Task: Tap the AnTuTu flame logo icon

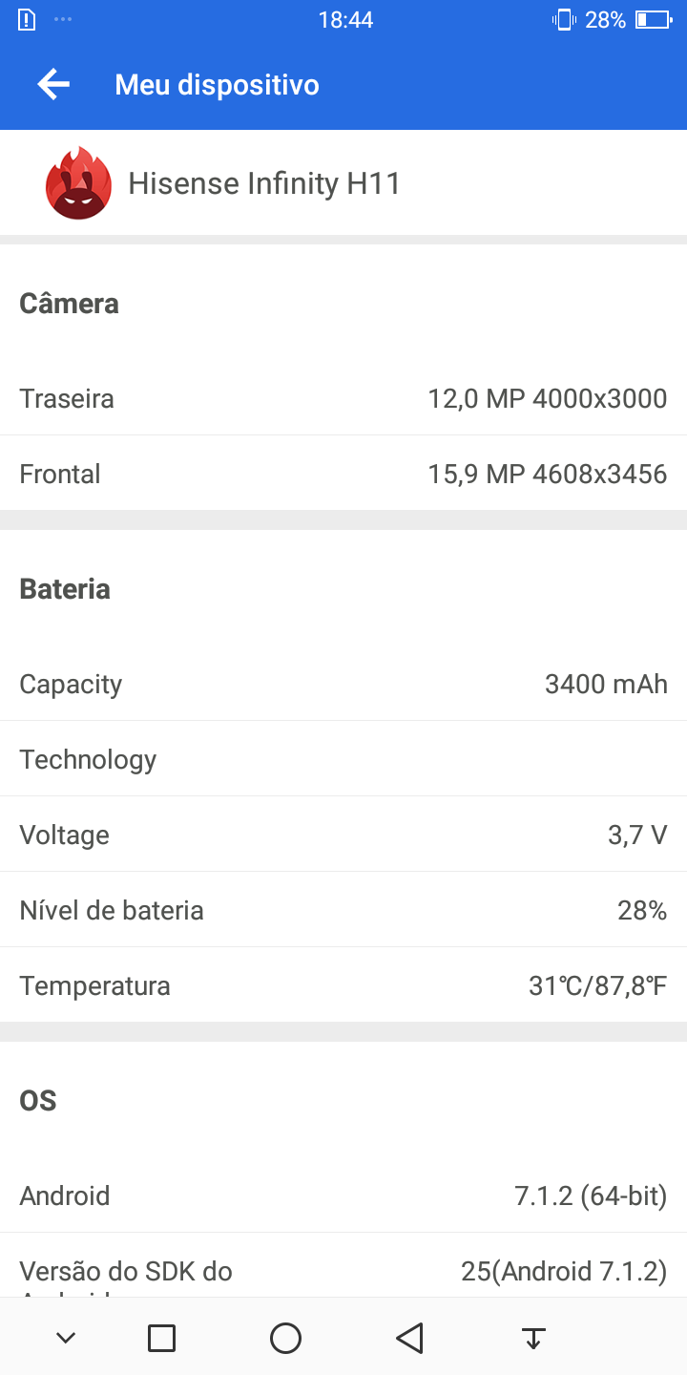Action: (78, 183)
